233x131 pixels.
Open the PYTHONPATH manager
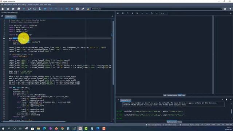point(88,9)
